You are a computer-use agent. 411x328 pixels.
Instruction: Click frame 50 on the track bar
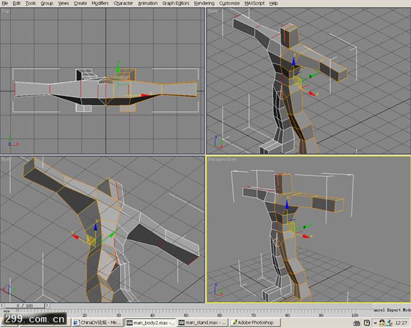pyautogui.click(x=186, y=315)
